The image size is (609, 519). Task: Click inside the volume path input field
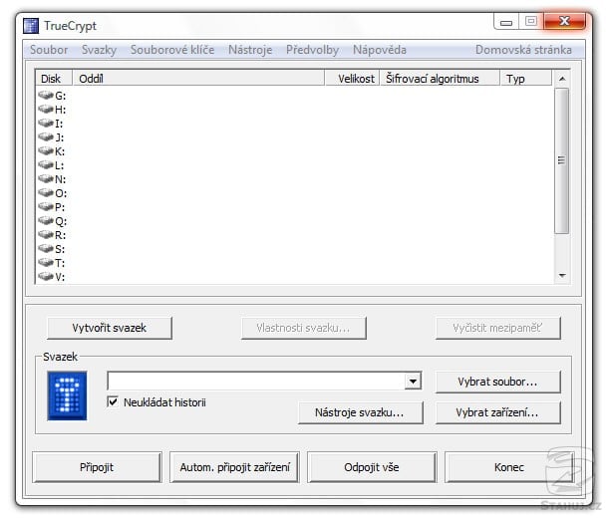tap(256, 382)
